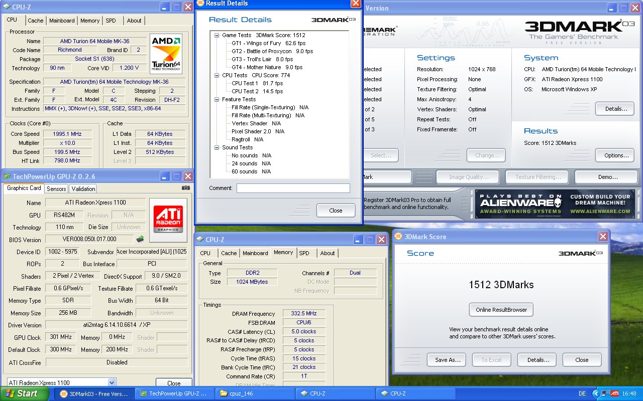Click the ATI tray icon in system tray

tap(614, 393)
